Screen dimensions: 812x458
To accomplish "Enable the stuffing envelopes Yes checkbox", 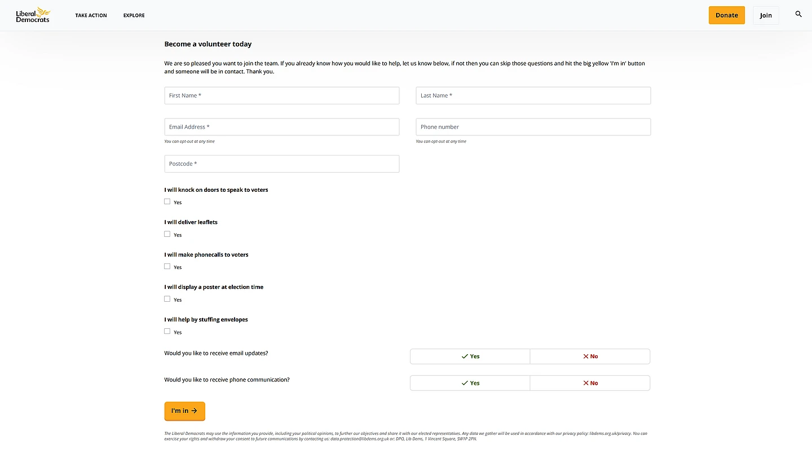I will point(167,331).
